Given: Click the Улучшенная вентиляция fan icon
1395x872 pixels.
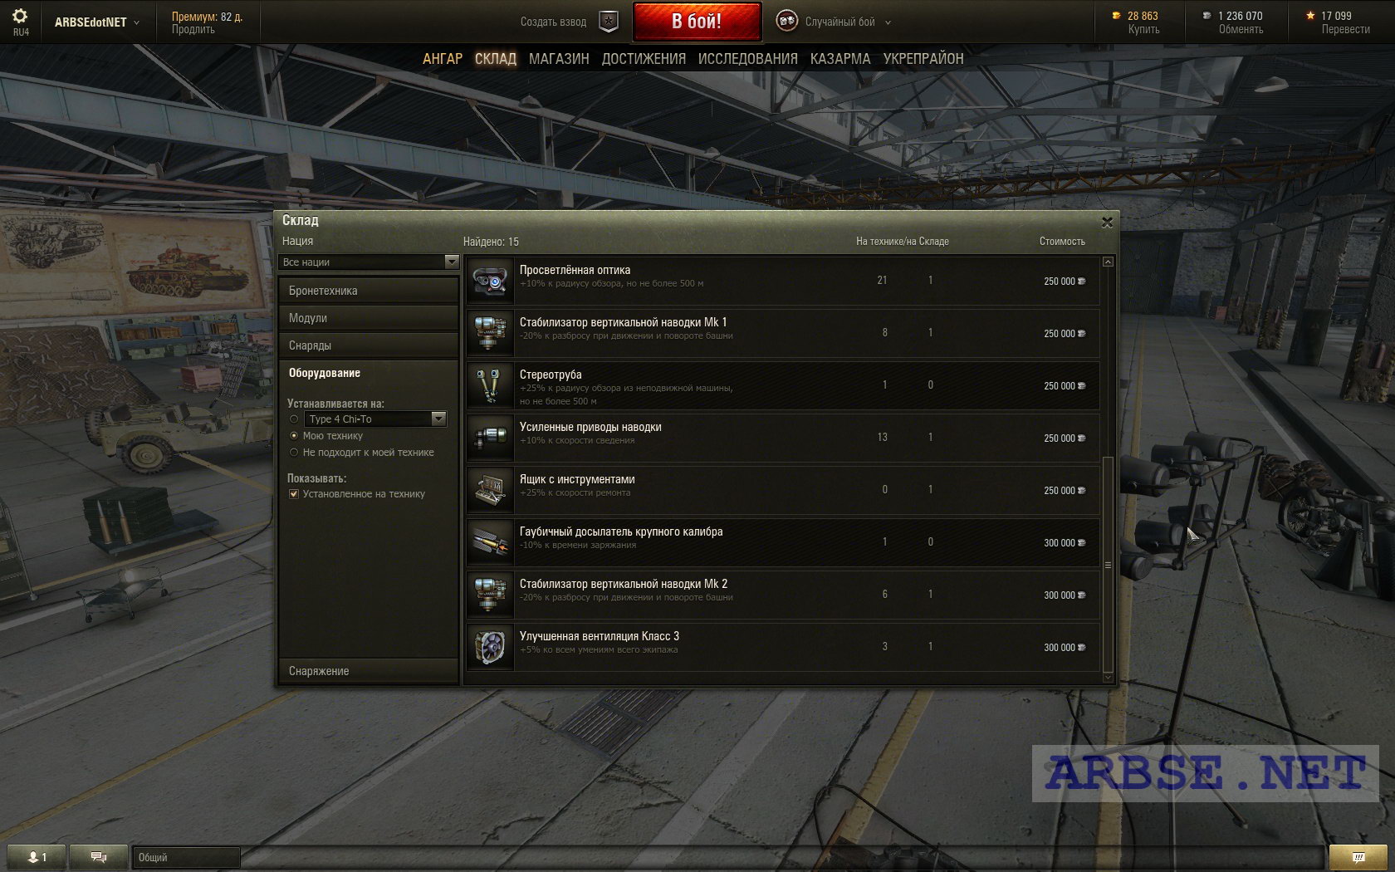Looking at the screenshot, I should coord(490,647).
